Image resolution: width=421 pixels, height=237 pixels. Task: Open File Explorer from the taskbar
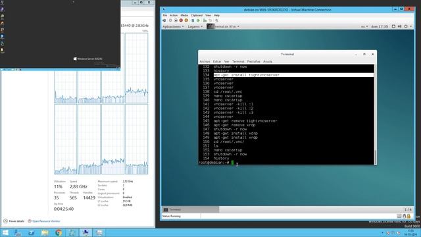[x=45, y=232]
